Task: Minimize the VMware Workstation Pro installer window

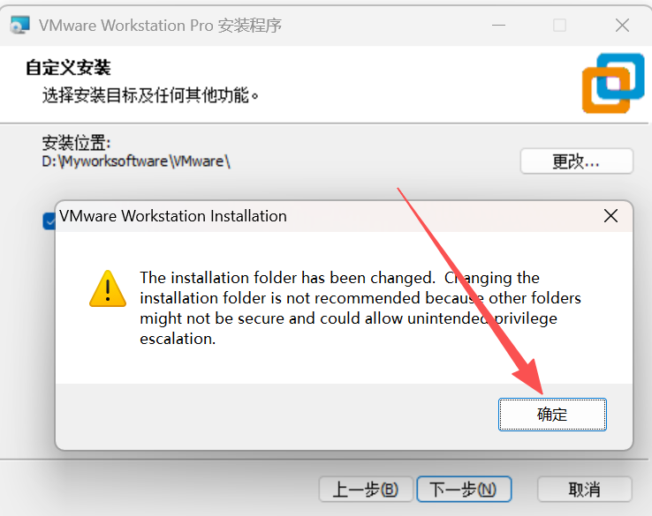Action: pos(498,26)
